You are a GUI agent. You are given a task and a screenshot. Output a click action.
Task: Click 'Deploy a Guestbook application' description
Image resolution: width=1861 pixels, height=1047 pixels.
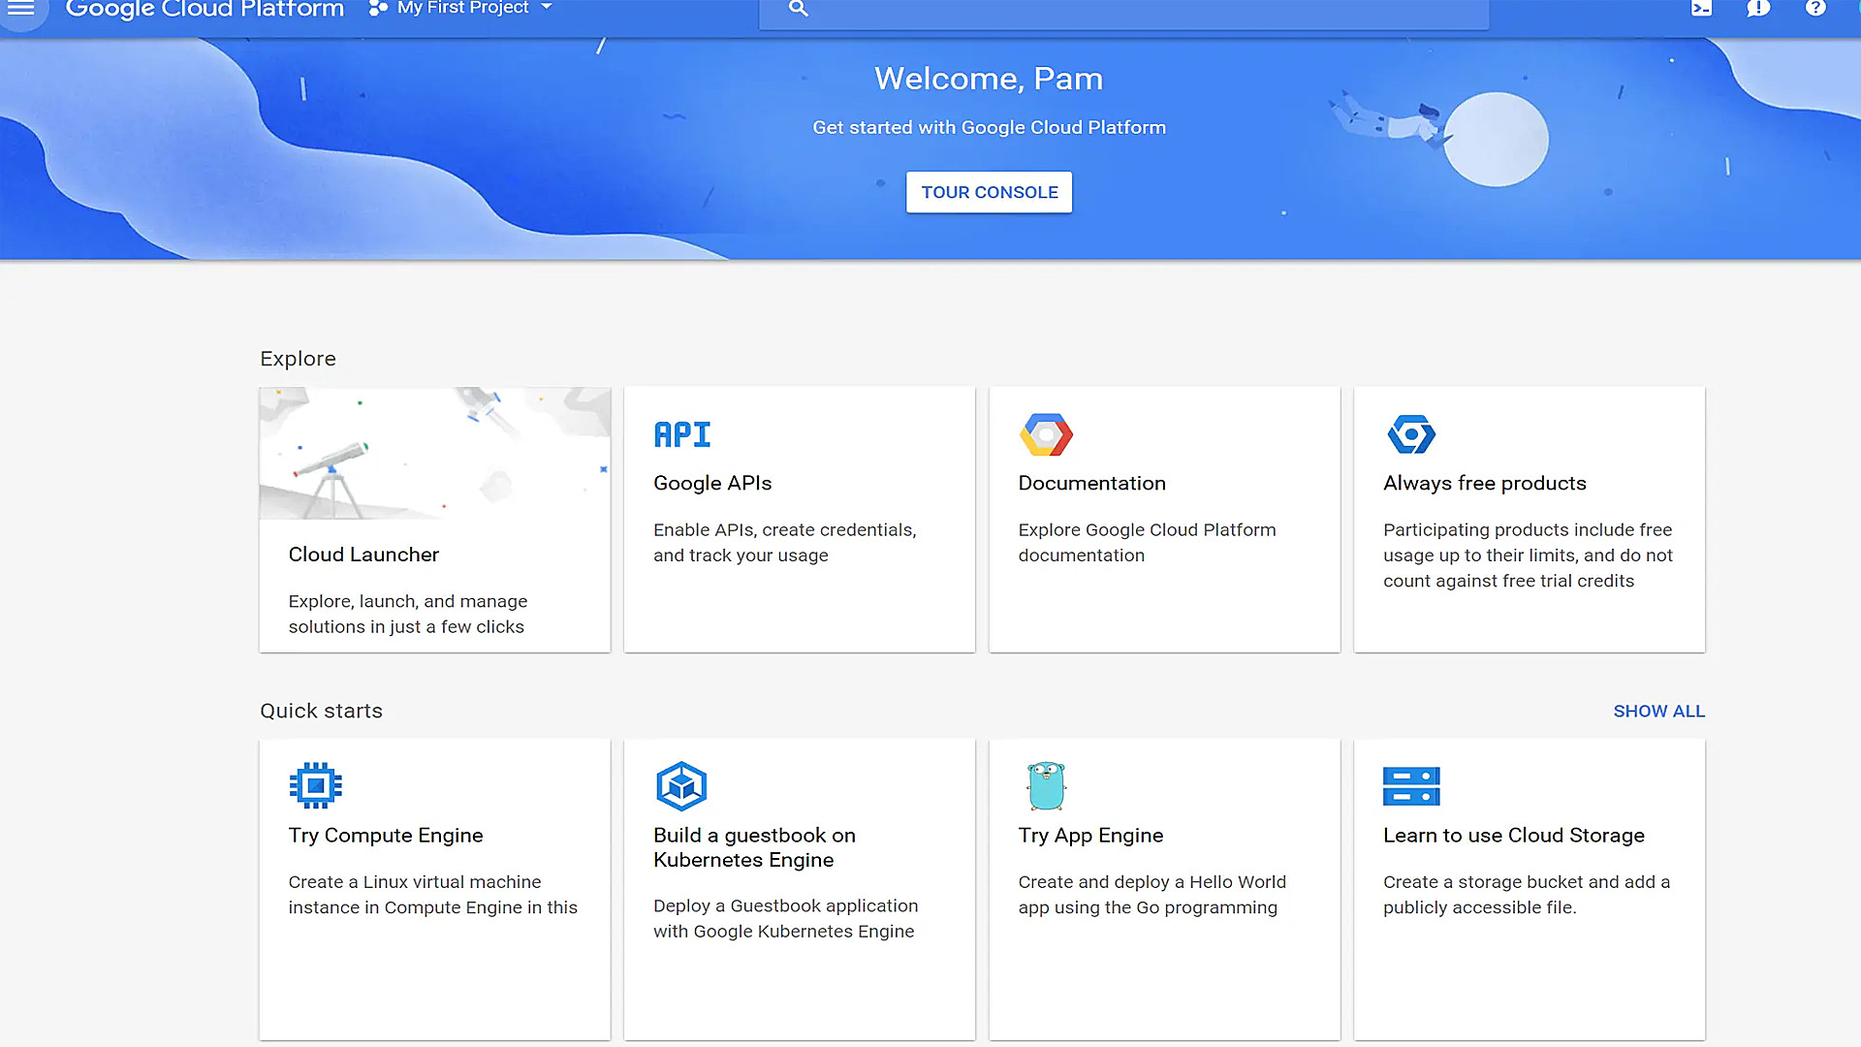[785, 918]
